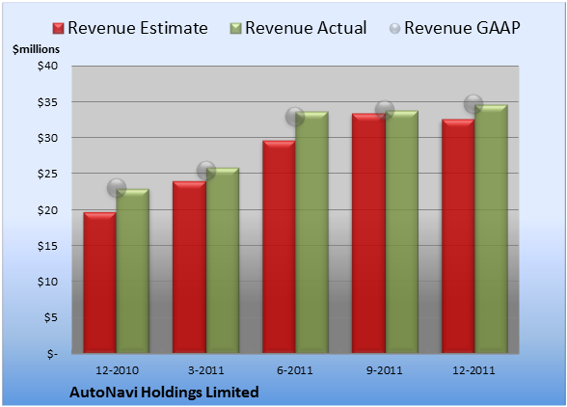
Task: Select the green actual bar for 9-2011
Action: (x=402, y=231)
